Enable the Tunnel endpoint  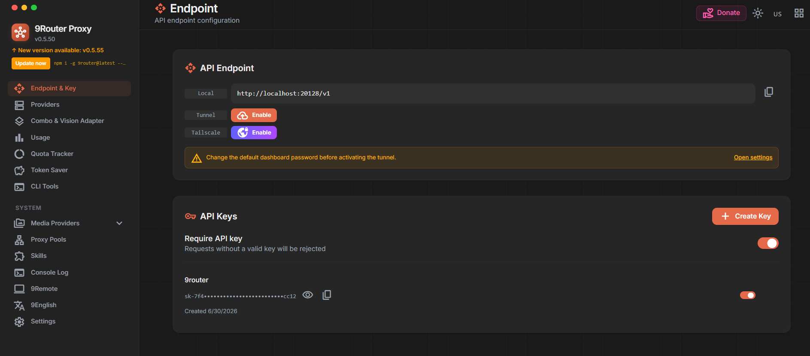[x=254, y=115]
